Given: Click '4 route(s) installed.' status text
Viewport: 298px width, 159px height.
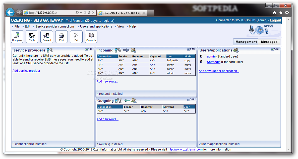Looking at the screenshot, I should tap(110, 94).
